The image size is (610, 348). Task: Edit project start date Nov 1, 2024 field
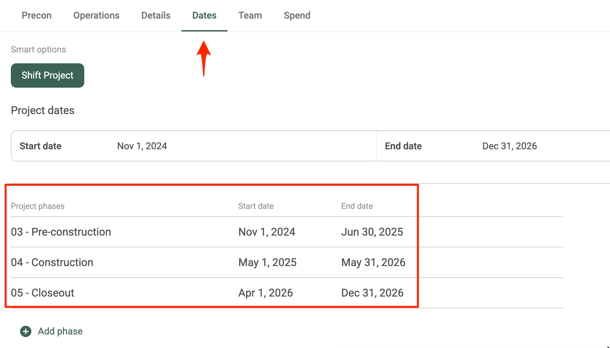(142, 146)
